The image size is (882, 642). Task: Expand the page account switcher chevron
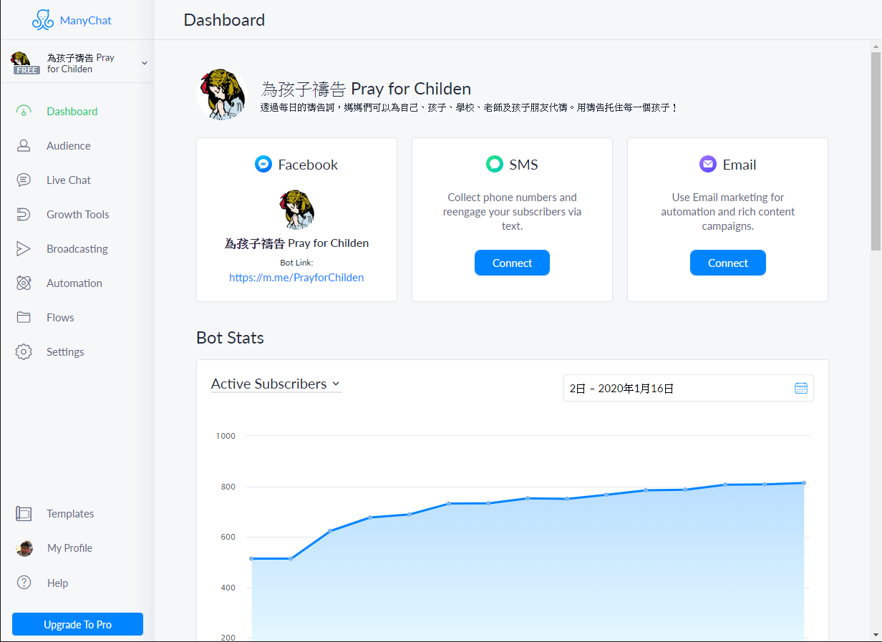[x=144, y=63]
